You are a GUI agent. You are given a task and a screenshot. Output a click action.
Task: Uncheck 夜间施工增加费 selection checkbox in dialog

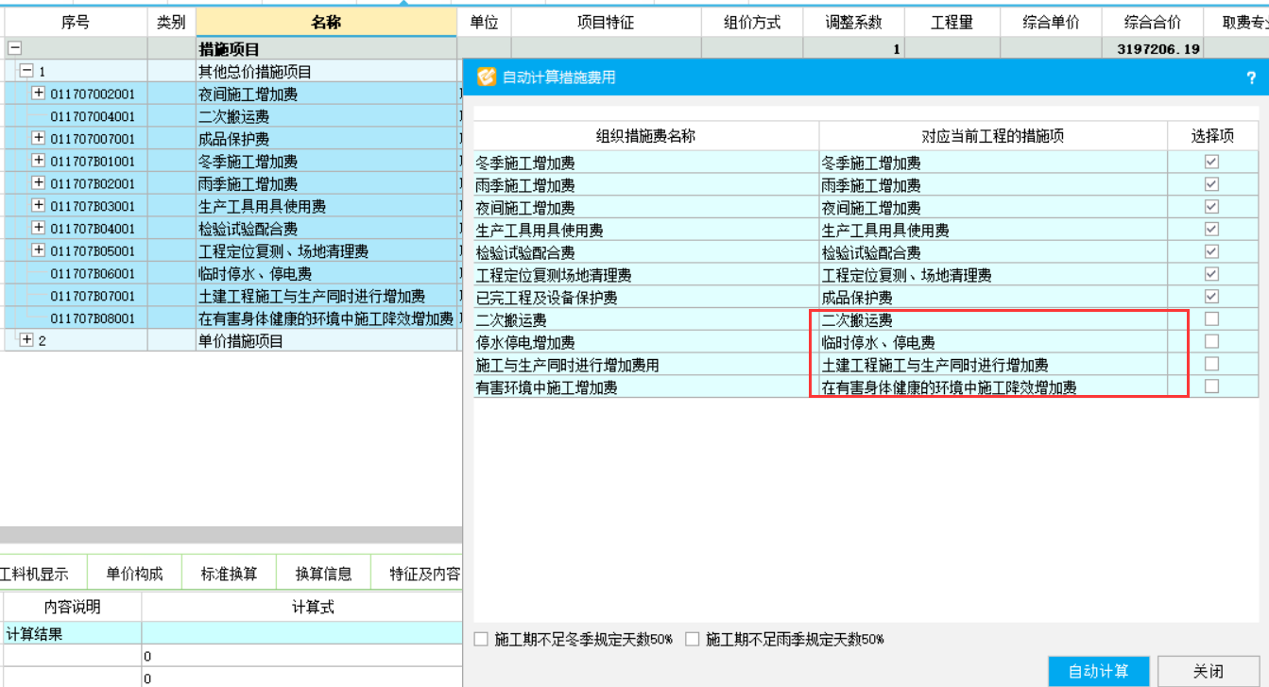1211,207
